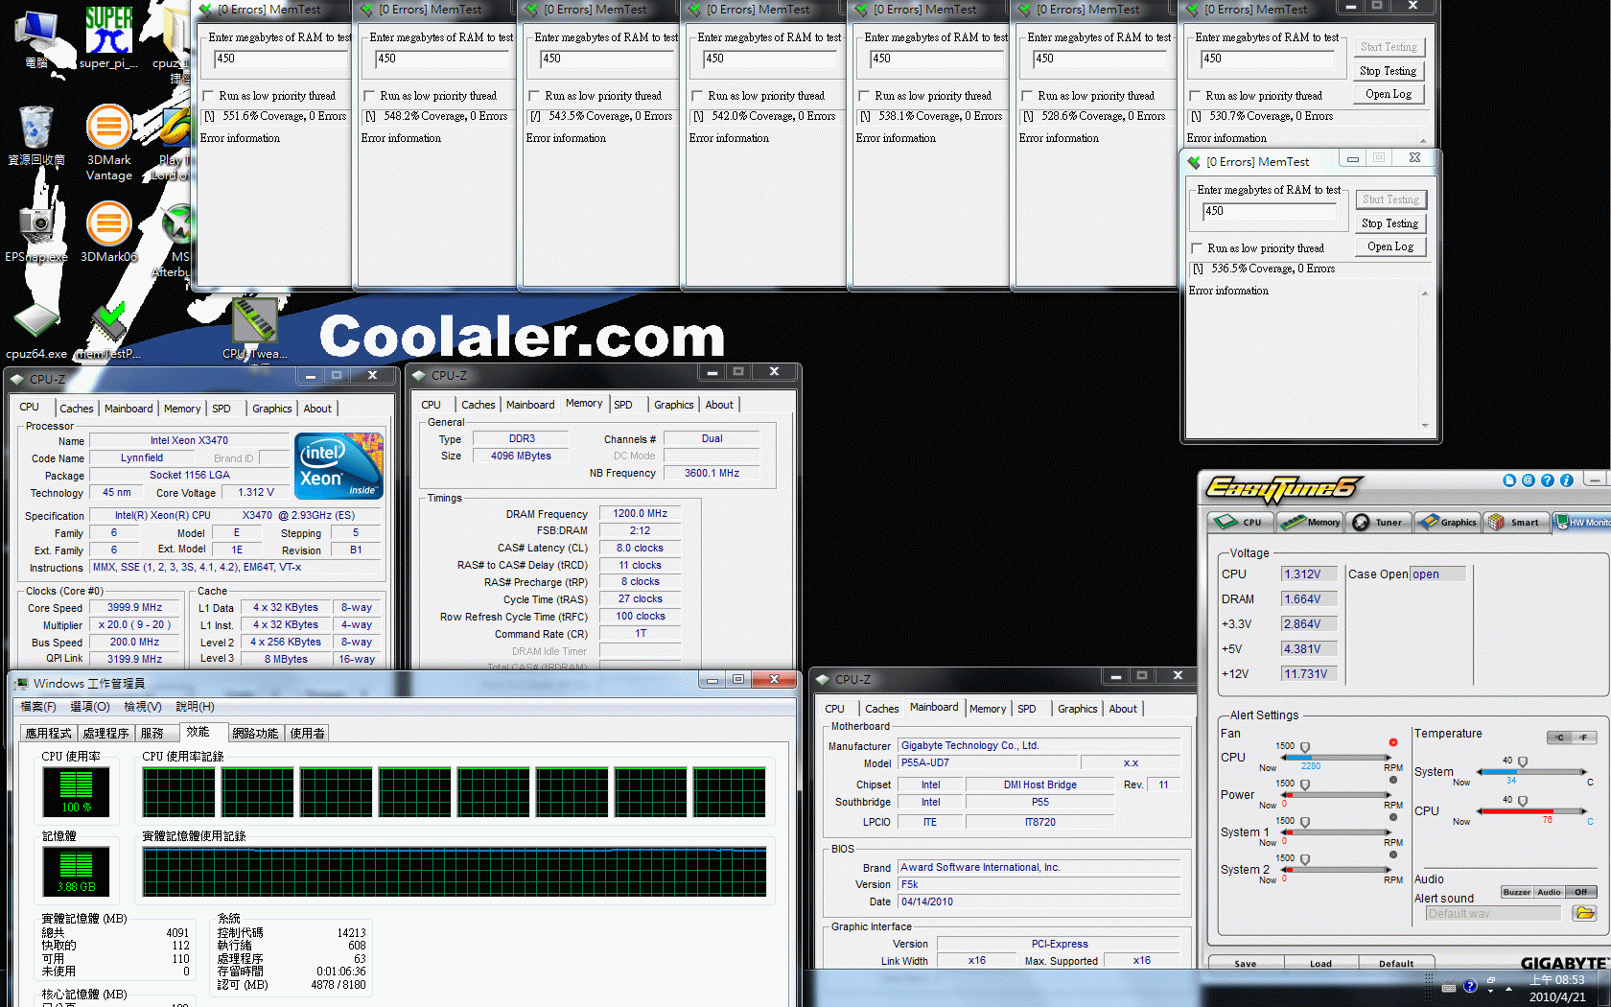Select the cpuz64.exe desktop icon
The image size is (1611, 1007).
pos(36,329)
